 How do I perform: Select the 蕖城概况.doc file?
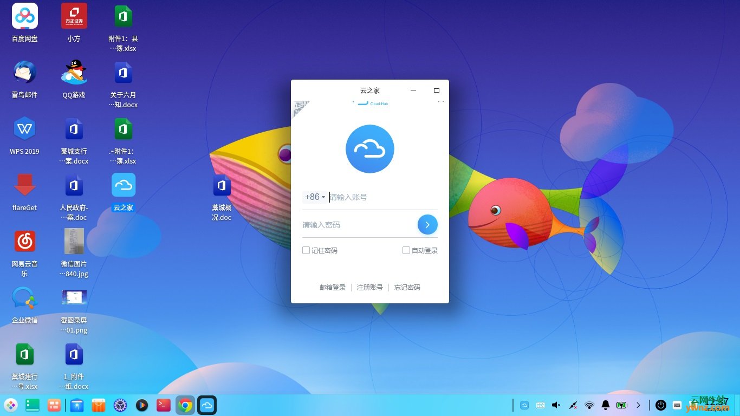(x=222, y=197)
